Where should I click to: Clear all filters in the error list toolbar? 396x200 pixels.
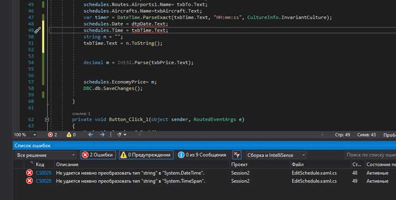pyautogui.click(x=237, y=155)
